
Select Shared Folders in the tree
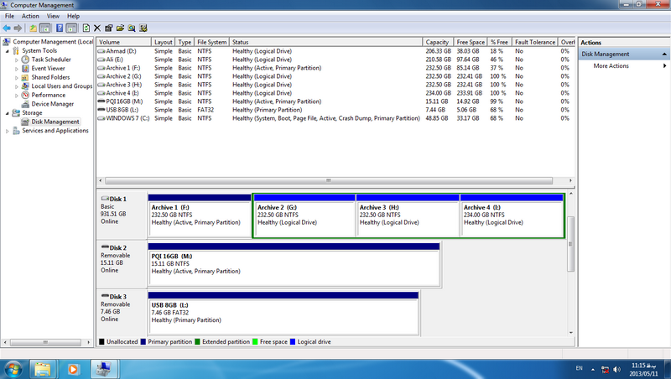pos(50,77)
